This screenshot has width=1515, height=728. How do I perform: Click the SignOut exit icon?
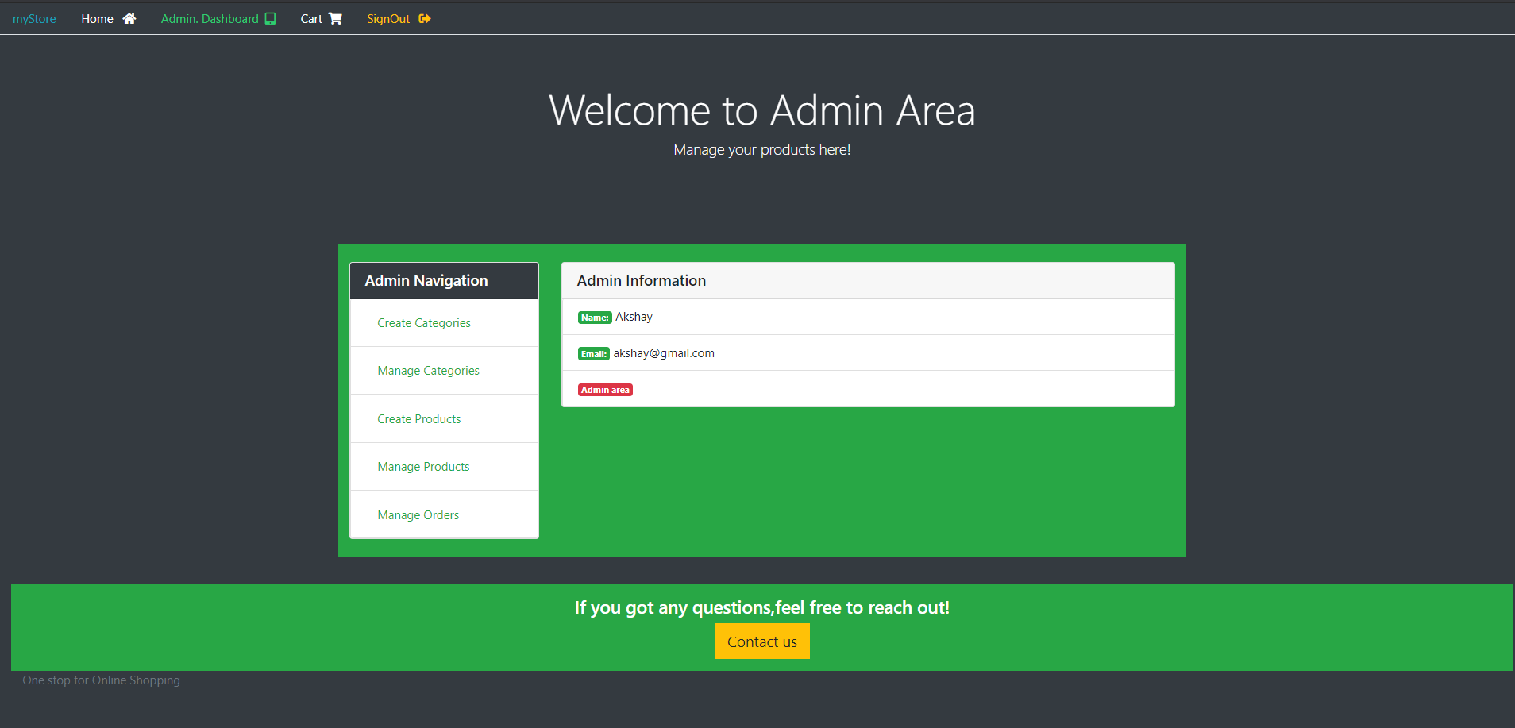tap(425, 17)
